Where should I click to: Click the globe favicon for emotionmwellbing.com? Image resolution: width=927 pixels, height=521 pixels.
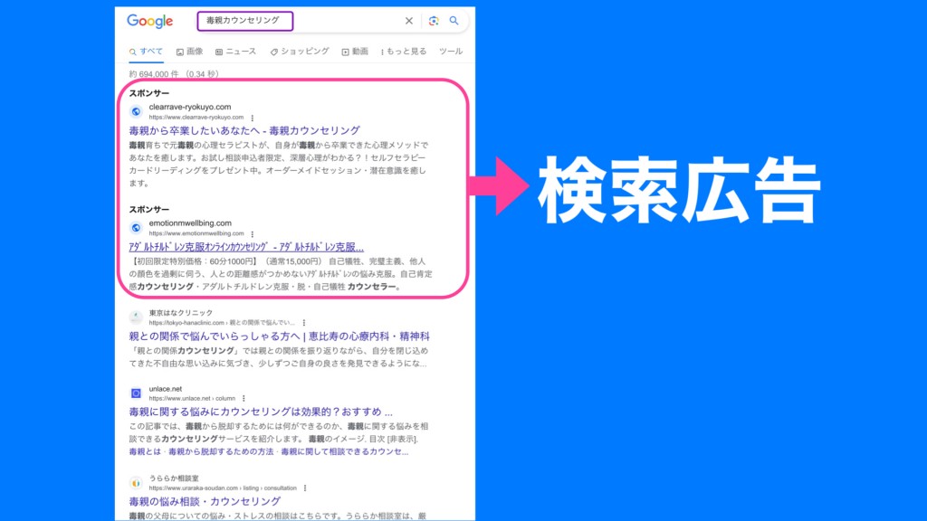[x=136, y=227]
